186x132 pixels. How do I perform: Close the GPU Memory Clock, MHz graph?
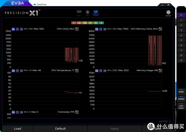(160, 29)
